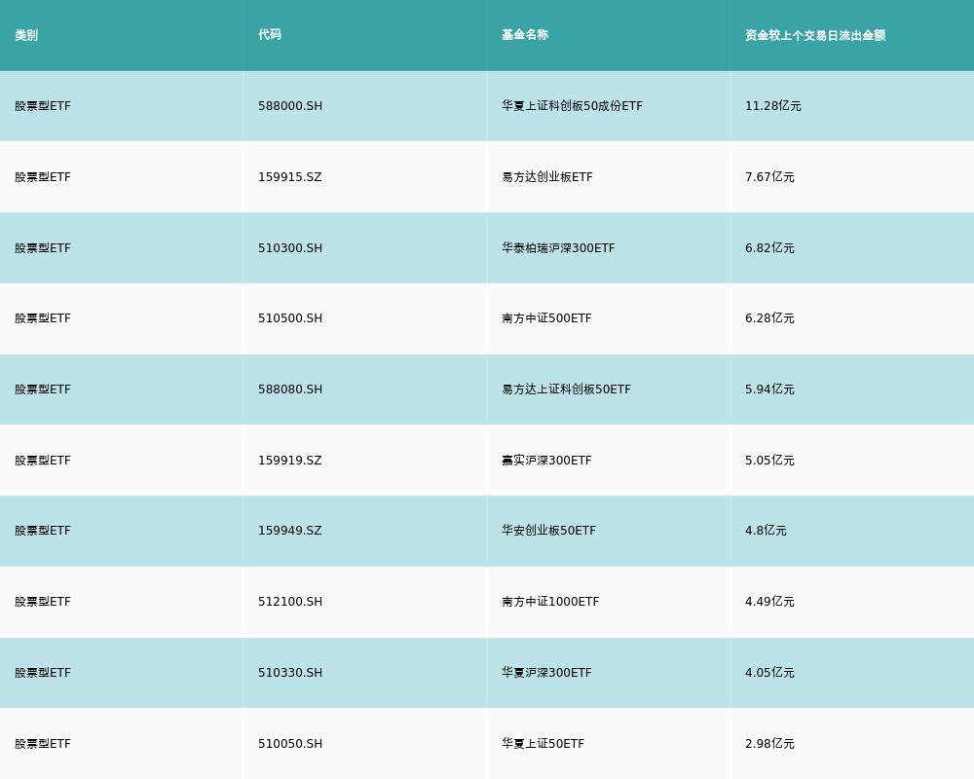Select fund code 510330.SH

[x=290, y=673]
